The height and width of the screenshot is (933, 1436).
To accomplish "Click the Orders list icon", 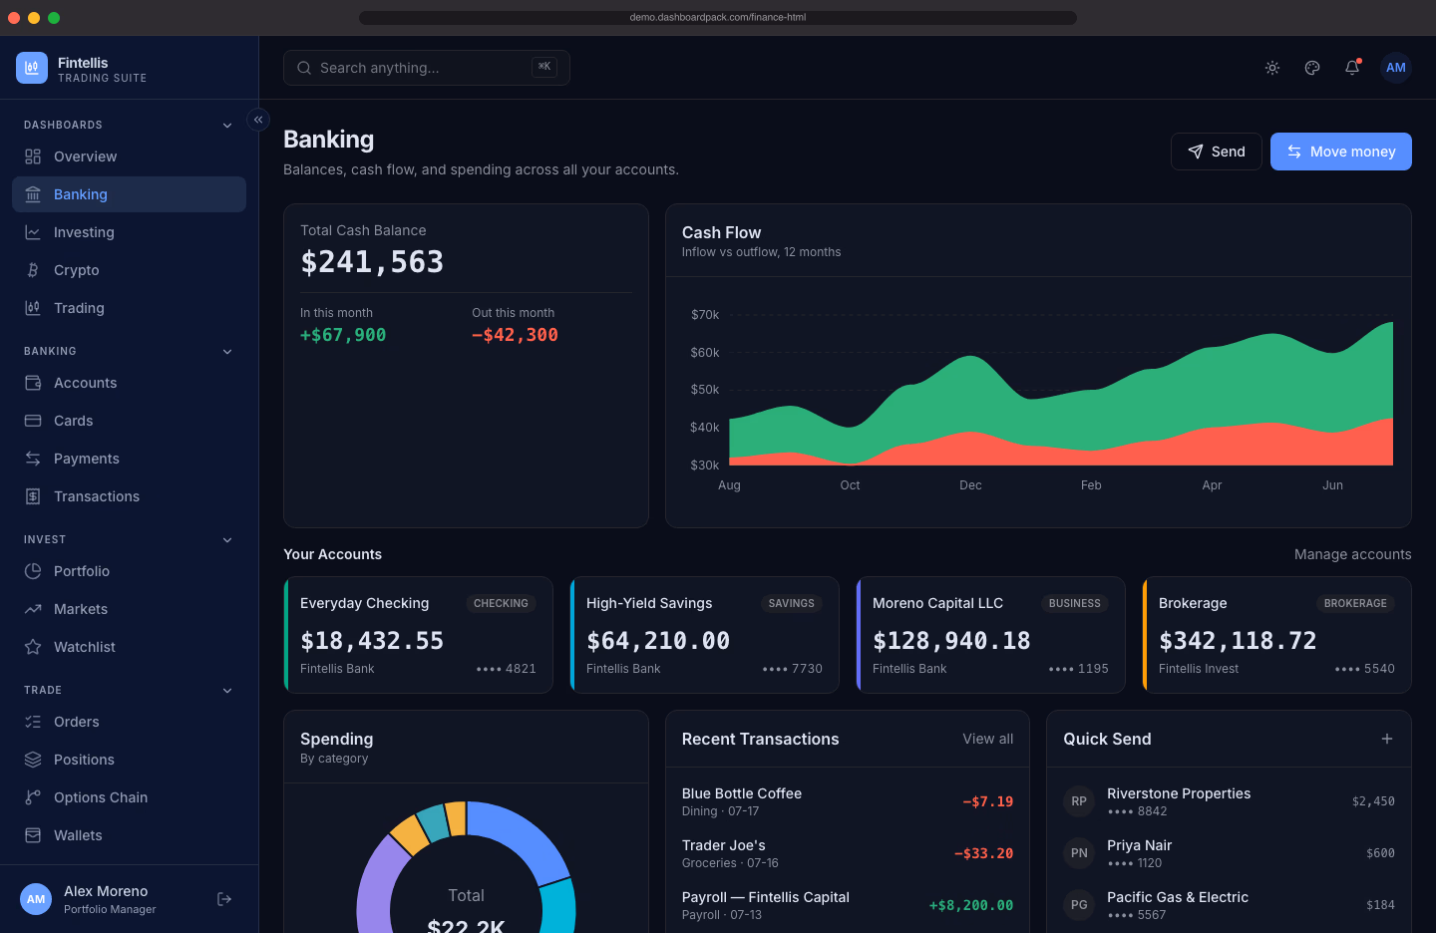I will coord(33,722).
